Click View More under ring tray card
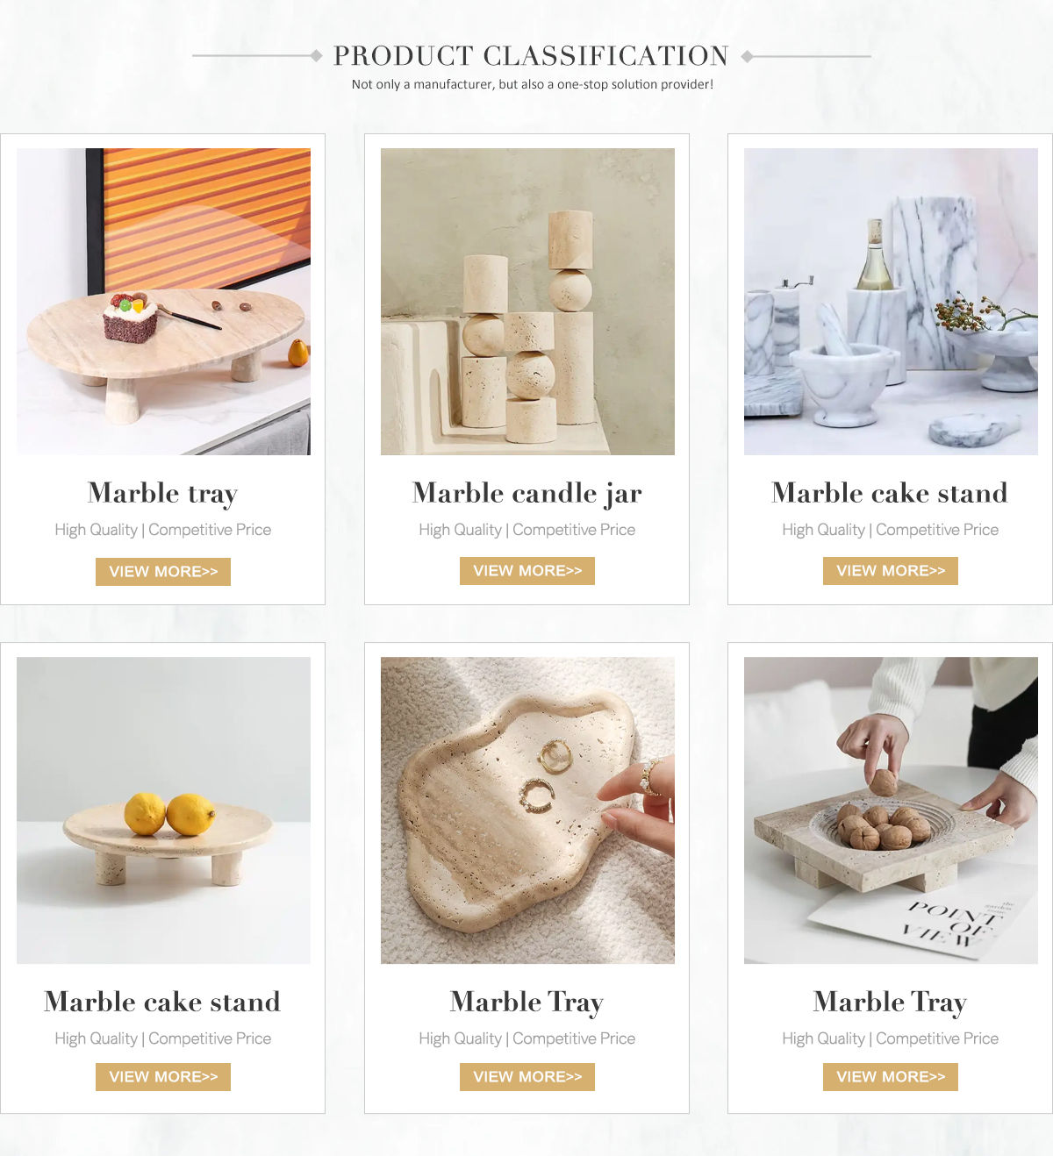The height and width of the screenshot is (1156, 1053). tap(527, 1077)
